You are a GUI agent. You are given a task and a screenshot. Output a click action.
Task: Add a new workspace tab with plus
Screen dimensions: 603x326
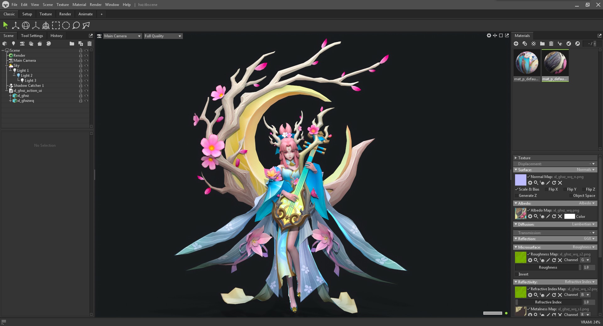101,14
